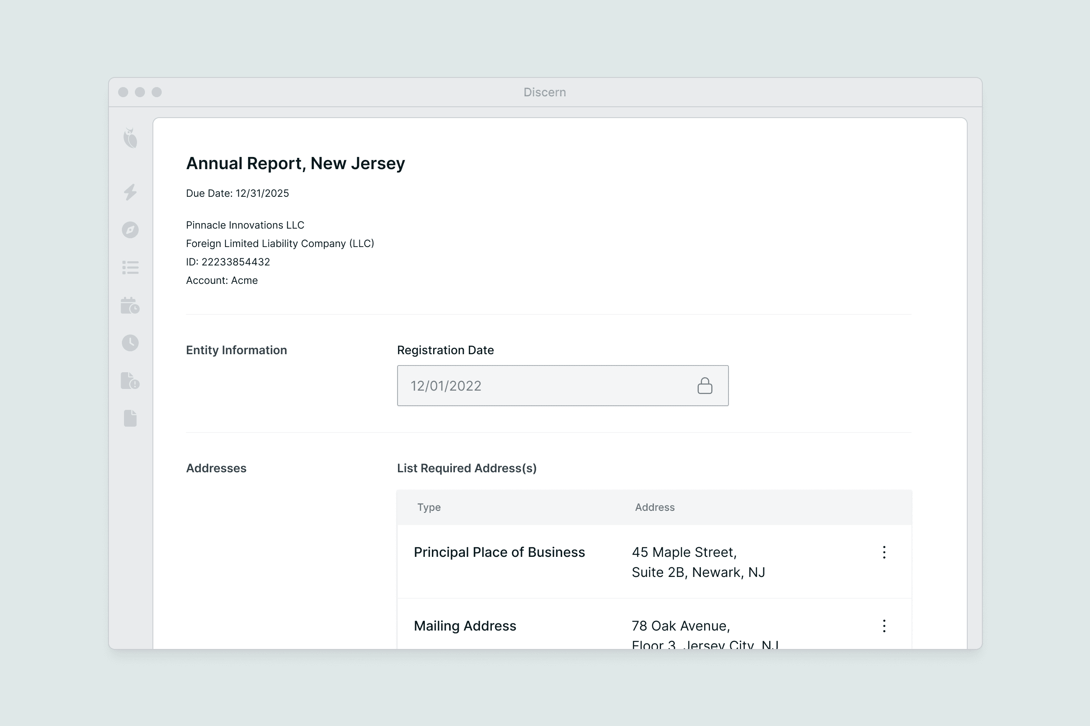Select the Principal Place of Business row label
This screenshot has width=1090, height=726.
(x=499, y=552)
